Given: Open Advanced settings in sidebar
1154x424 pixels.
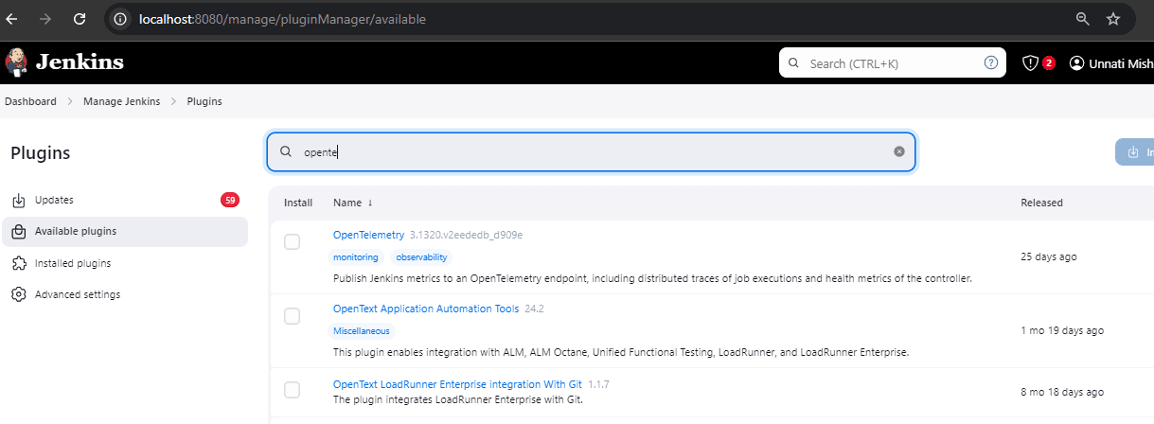Looking at the screenshot, I should click(124, 294).
